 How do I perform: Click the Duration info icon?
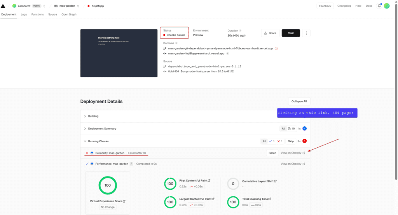(240, 30)
